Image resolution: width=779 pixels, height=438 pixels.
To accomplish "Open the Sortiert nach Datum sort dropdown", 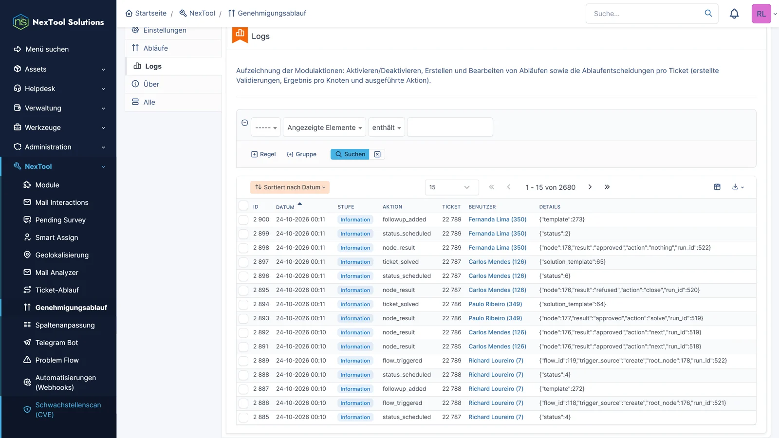I will 290,187.
